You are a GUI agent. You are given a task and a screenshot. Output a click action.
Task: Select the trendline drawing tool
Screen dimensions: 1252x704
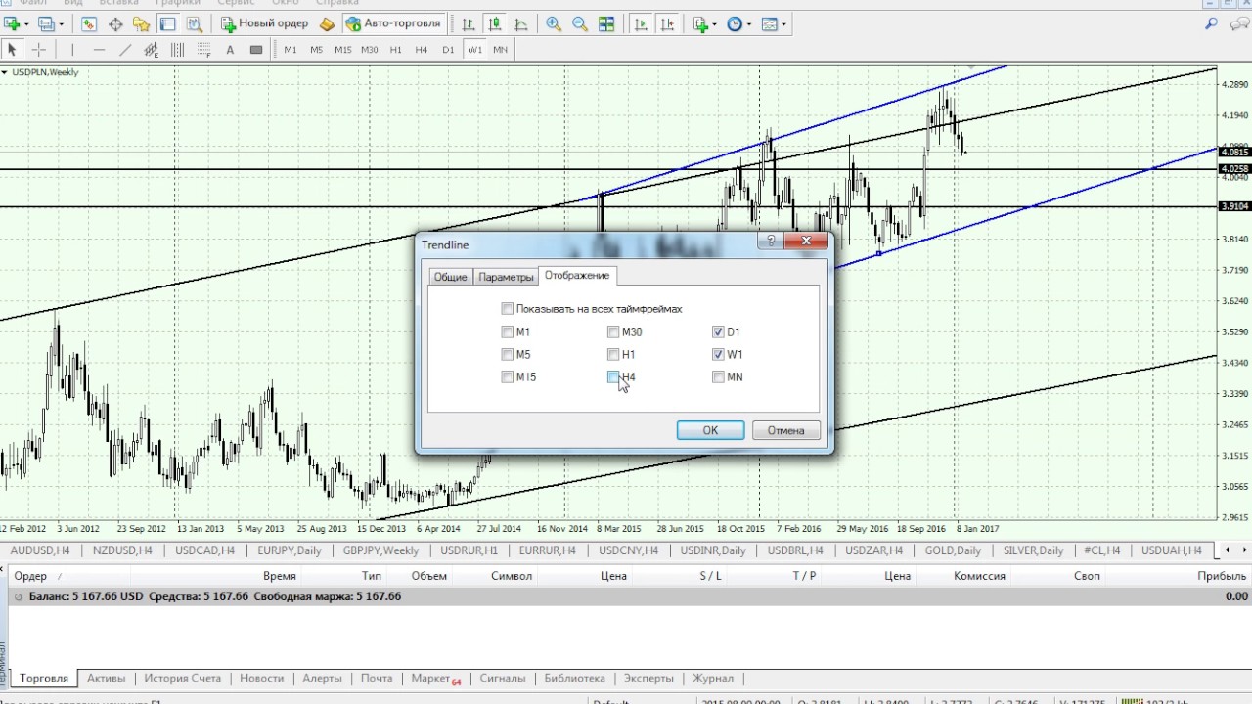click(125, 49)
